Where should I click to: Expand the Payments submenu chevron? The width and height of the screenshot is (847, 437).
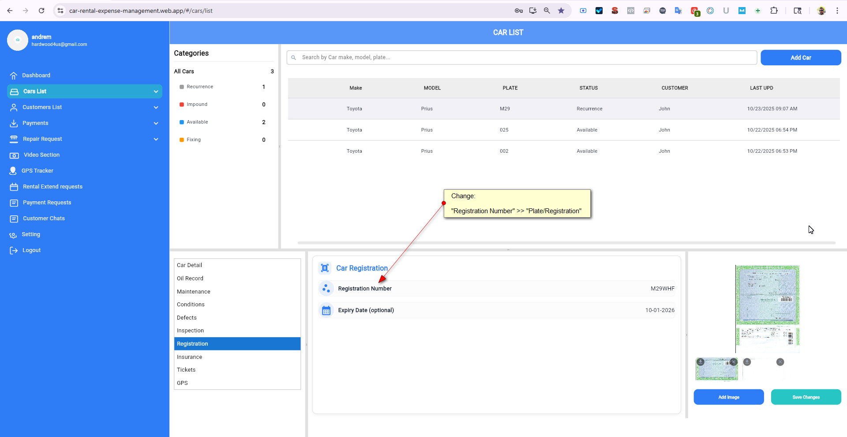[156, 123]
